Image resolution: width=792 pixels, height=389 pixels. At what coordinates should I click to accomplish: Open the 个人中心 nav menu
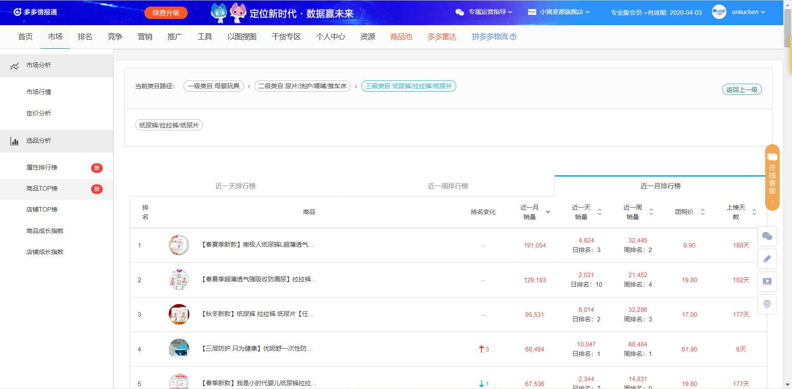click(x=330, y=37)
